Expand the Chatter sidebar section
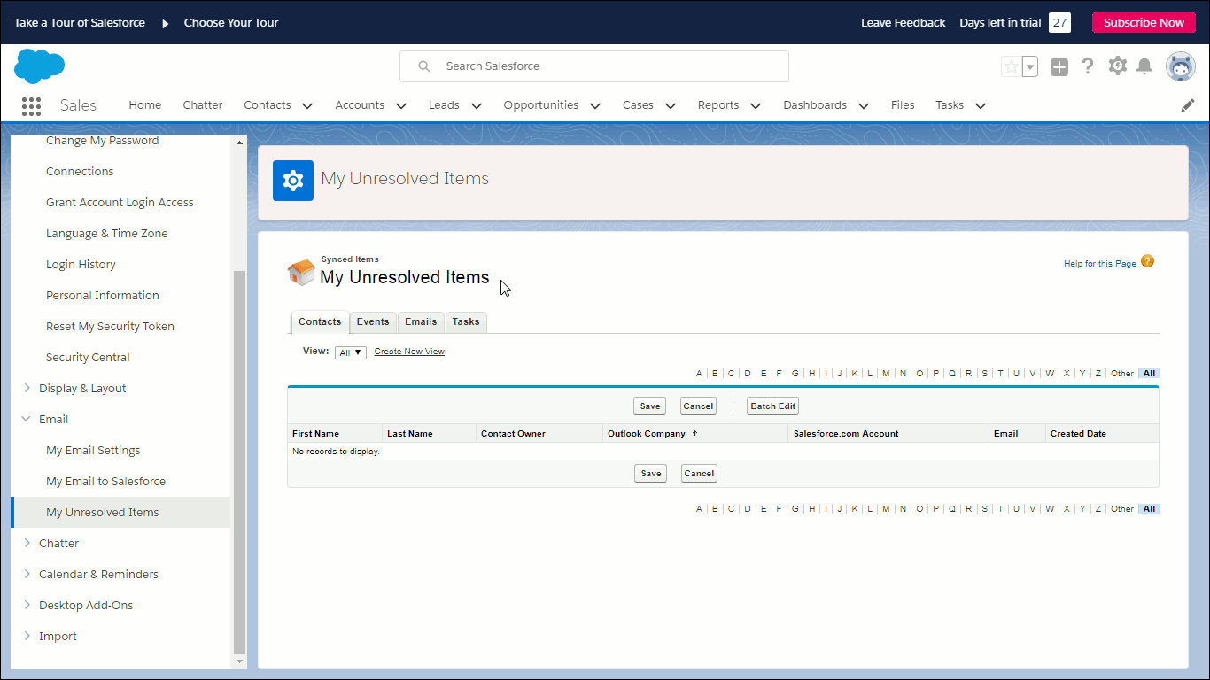This screenshot has height=680, width=1210. pyautogui.click(x=27, y=543)
